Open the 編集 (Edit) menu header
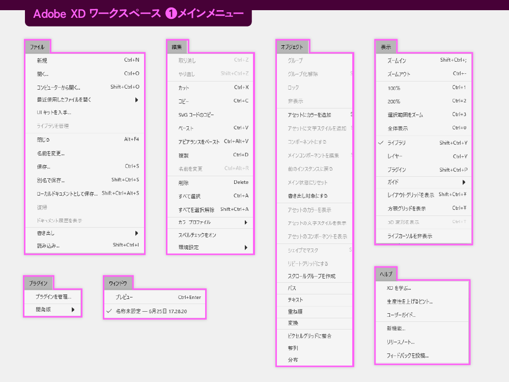This screenshot has width=509, height=382. coord(177,47)
